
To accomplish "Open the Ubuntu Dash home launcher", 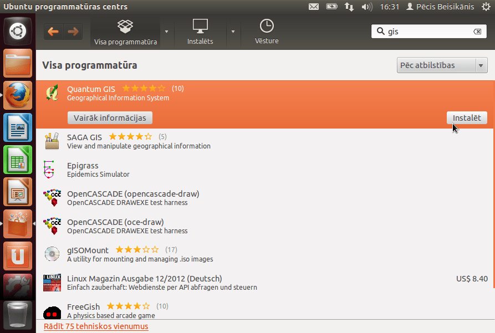I will click(18, 31).
